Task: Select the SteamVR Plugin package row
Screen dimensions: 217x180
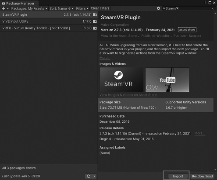Action: click(x=49, y=14)
